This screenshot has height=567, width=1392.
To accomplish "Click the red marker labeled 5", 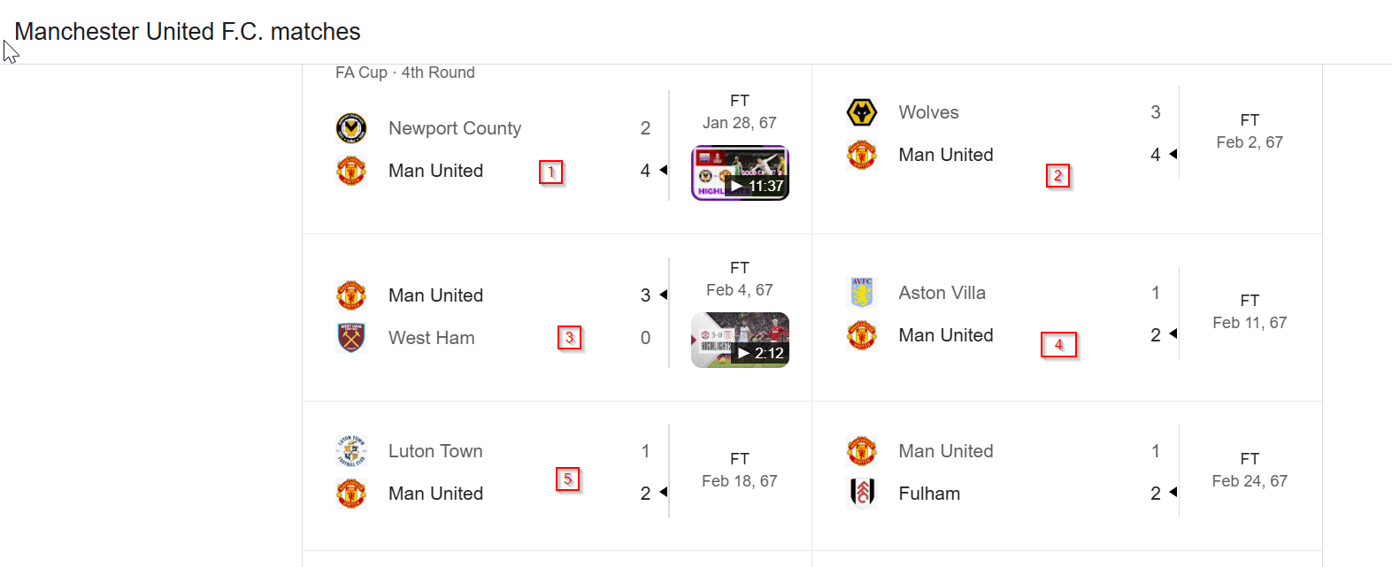I will [567, 479].
